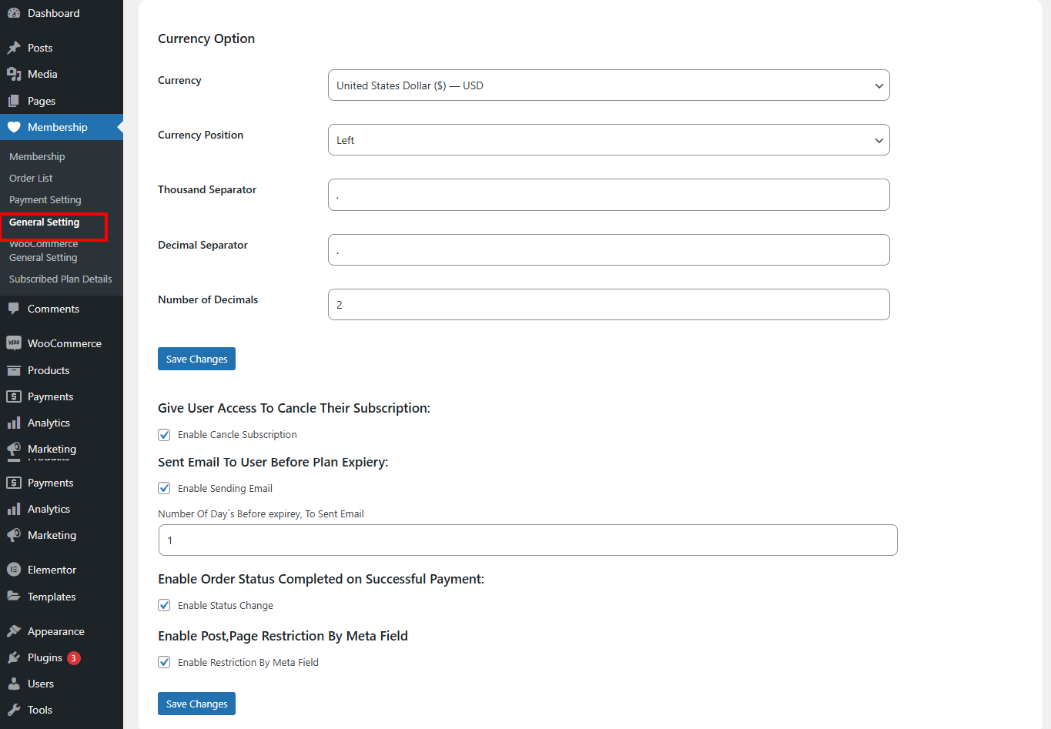This screenshot has height=729, width=1051.
Task: Click the bottom Save Changes button
Action: pyautogui.click(x=196, y=704)
